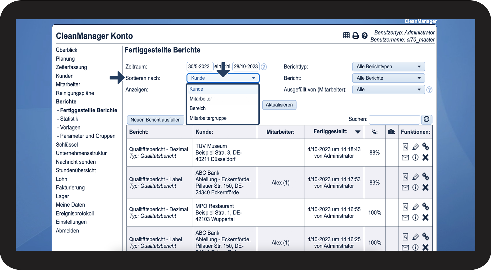The height and width of the screenshot is (270, 491).
Task: Click help icon beside Ausgefüllt von dropdown
Action: click(x=429, y=90)
